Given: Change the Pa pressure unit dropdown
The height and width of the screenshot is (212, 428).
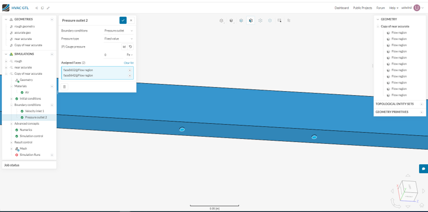Looking at the screenshot, I should point(130,55).
